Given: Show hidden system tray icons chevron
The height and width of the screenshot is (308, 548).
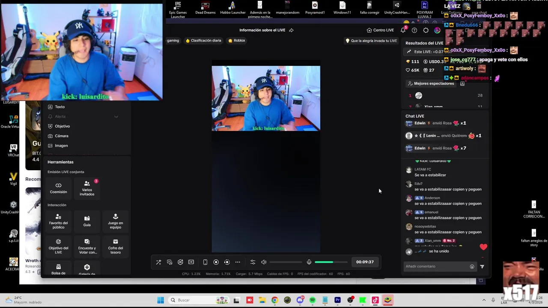Looking at the screenshot, I should pos(484,300).
